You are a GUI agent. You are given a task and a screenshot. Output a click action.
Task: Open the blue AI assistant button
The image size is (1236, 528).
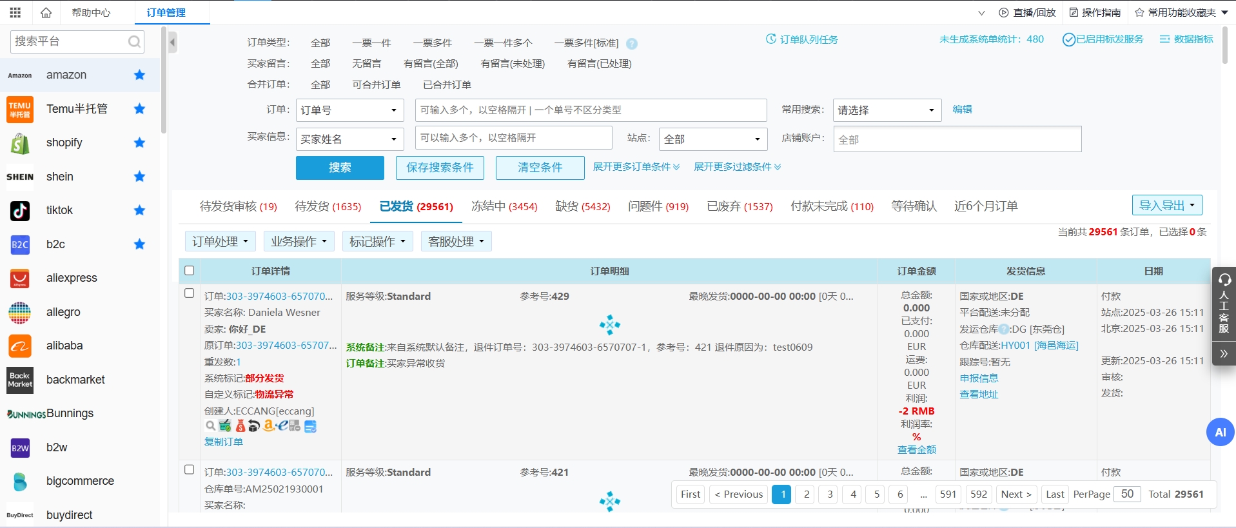coord(1219,433)
